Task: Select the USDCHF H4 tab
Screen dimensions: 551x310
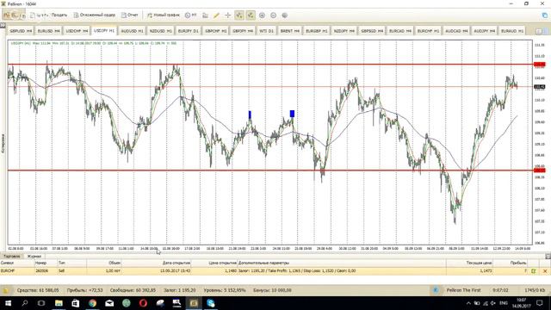Action: 77,31
